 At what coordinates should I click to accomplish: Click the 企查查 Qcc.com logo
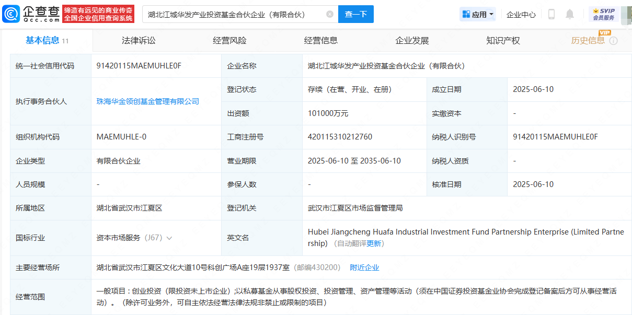[x=31, y=14]
